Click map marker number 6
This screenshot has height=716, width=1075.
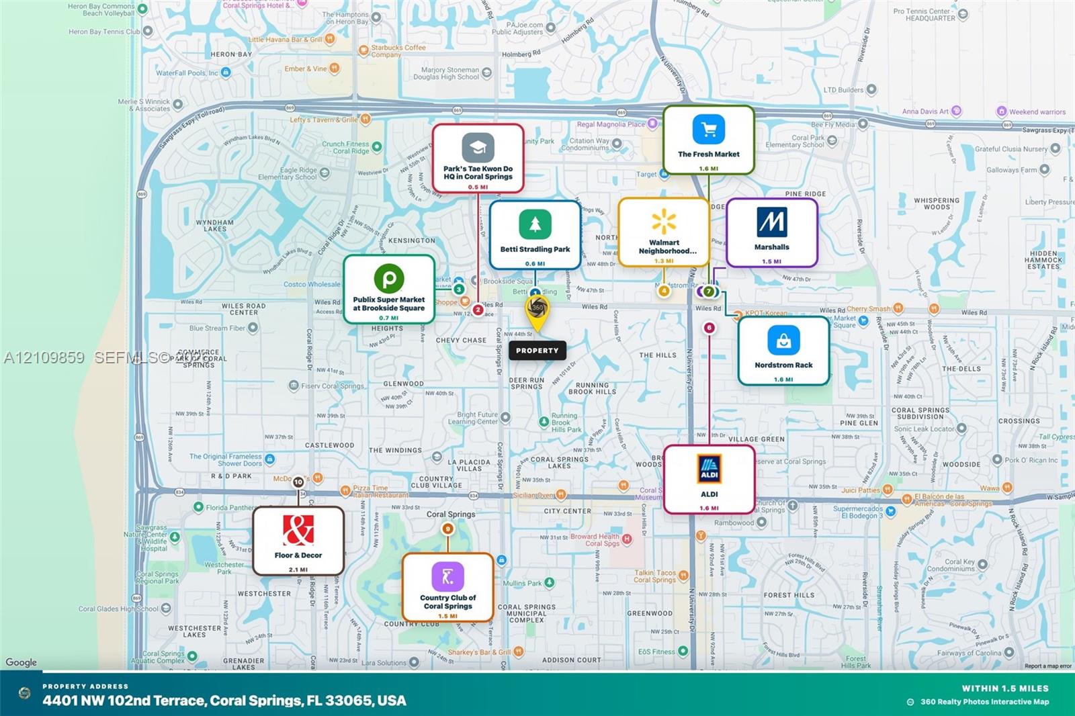point(709,328)
